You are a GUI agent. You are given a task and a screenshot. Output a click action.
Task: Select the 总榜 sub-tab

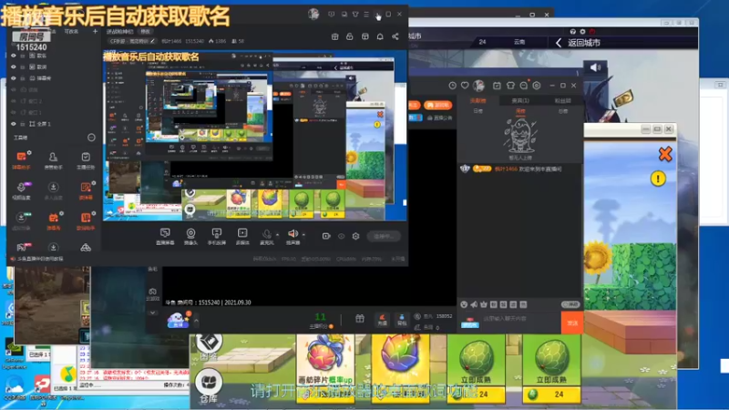click(x=562, y=111)
